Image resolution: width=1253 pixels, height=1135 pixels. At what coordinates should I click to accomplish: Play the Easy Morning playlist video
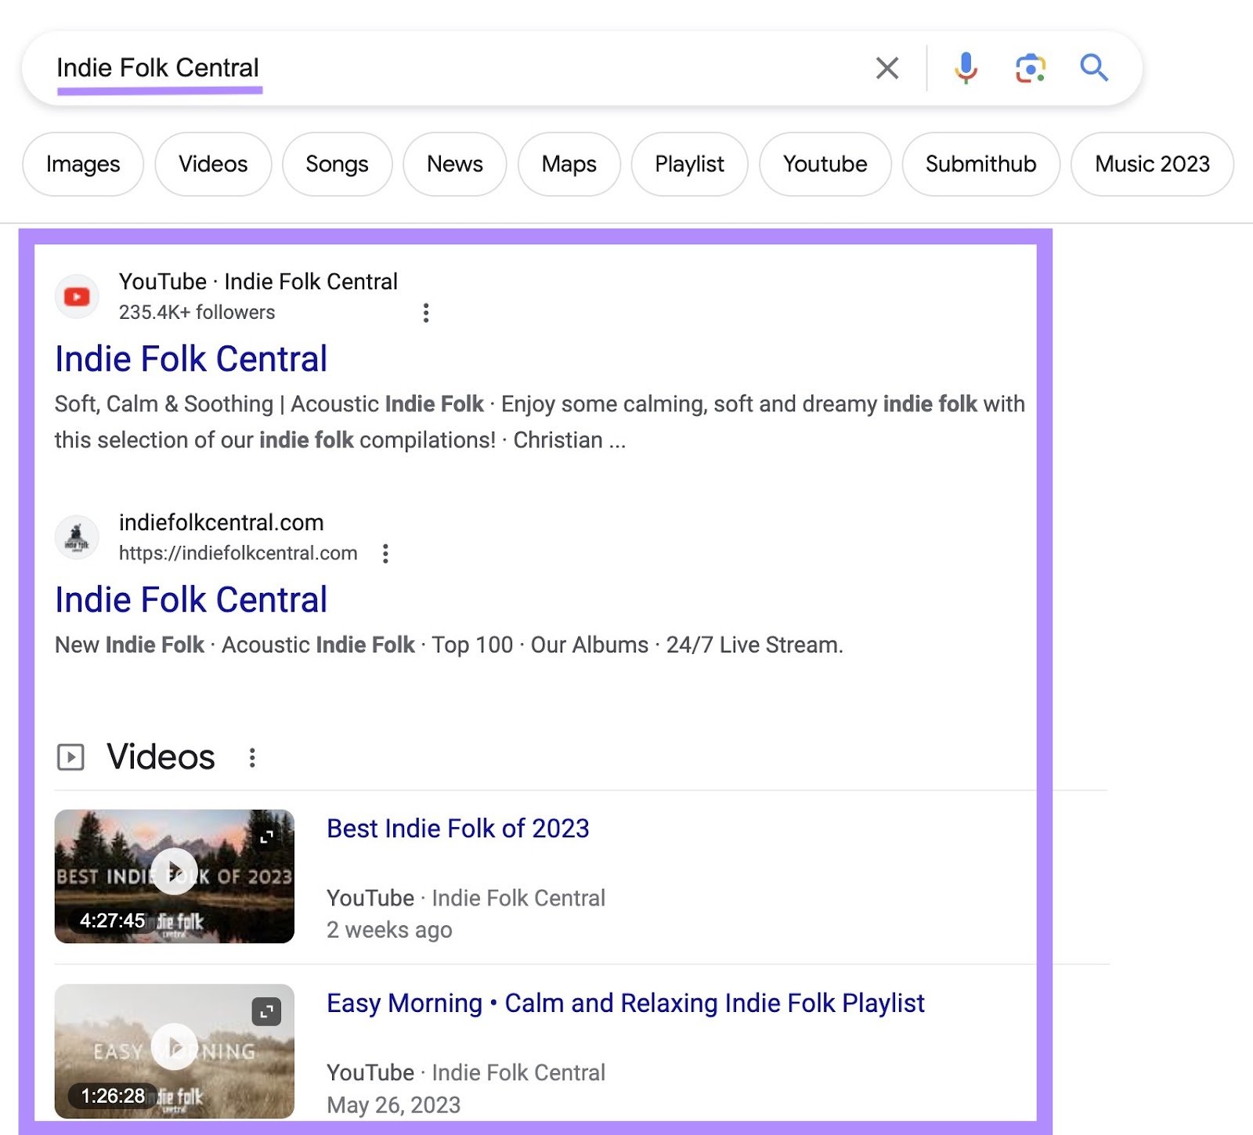(174, 1046)
